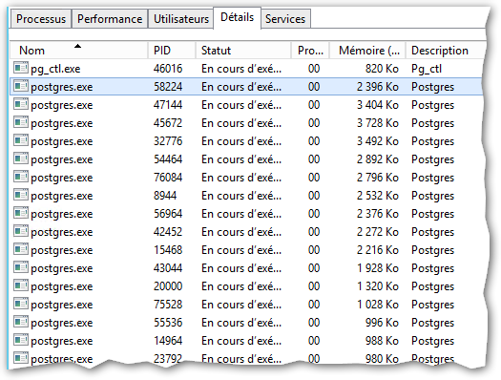Click the 988 Ko memory value
Viewport: 501px width, 380px height.
(x=382, y=341)
